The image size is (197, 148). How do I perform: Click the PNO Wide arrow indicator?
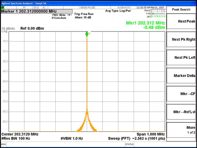[x=69, y=15]
